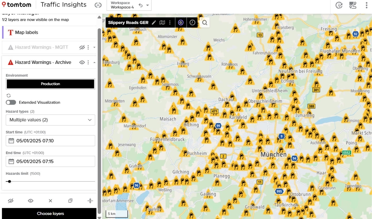Remove layers with the X icon
This screenshot has width=372, height=219.
coord(50,201)
